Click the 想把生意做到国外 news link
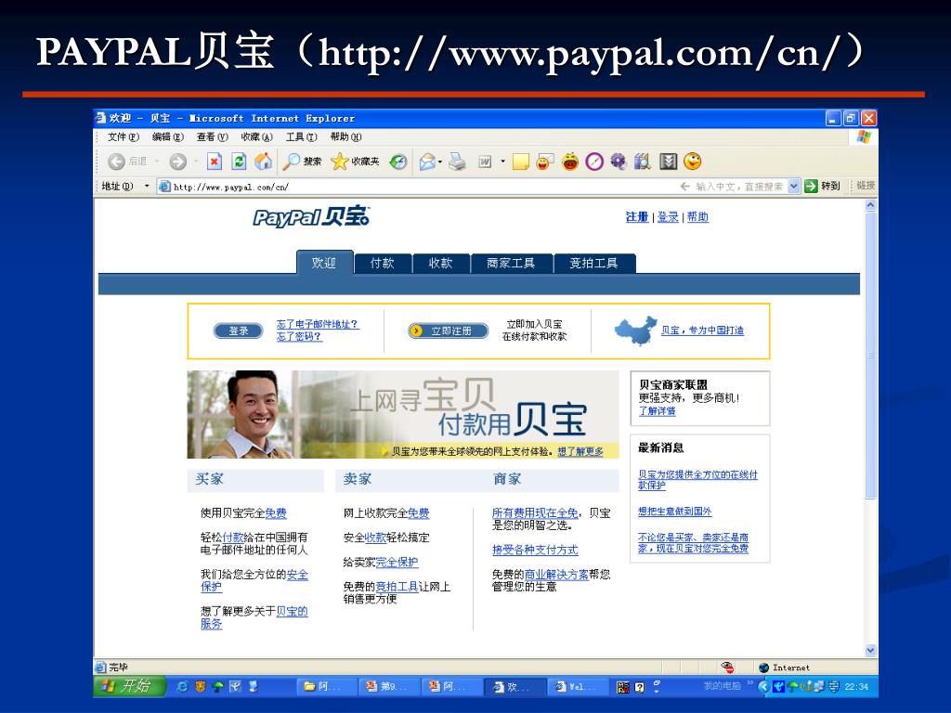 (x=674, y=512)
